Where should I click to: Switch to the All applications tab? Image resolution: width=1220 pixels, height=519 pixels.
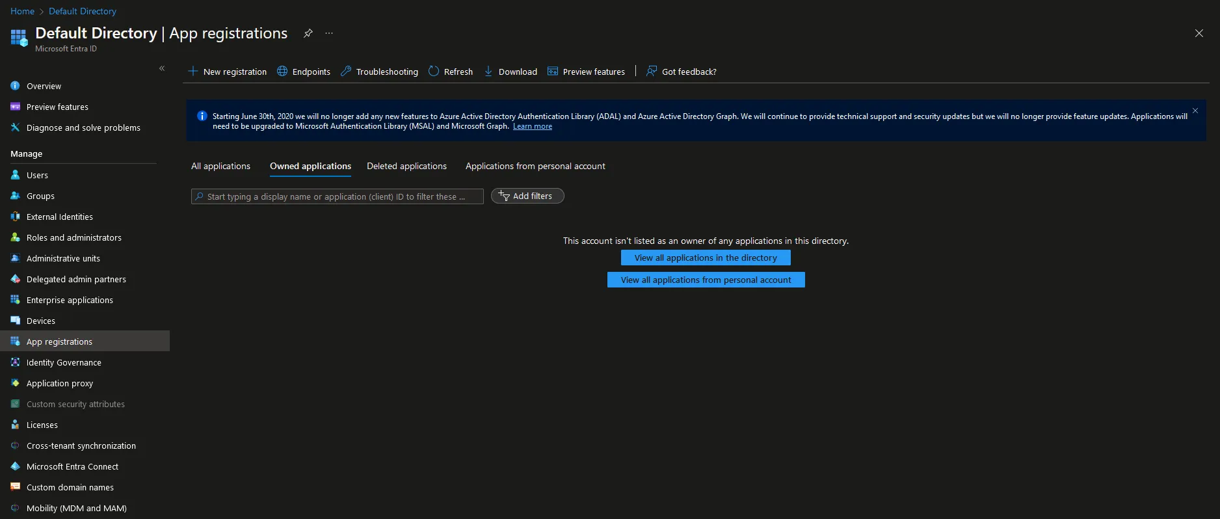(220, 166)
